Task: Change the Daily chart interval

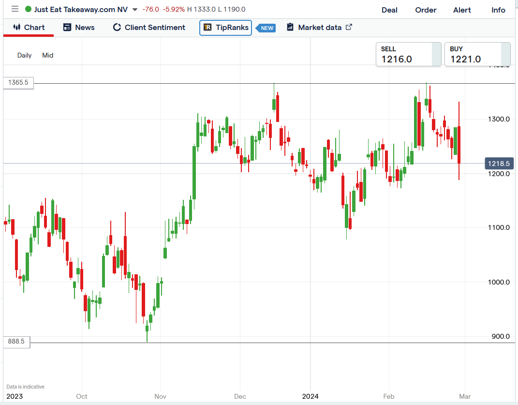Action: click(25, 55)
